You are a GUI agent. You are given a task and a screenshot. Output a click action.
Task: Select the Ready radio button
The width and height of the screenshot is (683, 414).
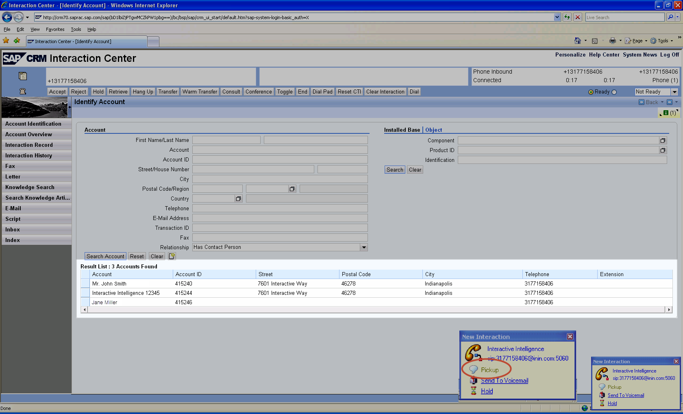point(591,92)
